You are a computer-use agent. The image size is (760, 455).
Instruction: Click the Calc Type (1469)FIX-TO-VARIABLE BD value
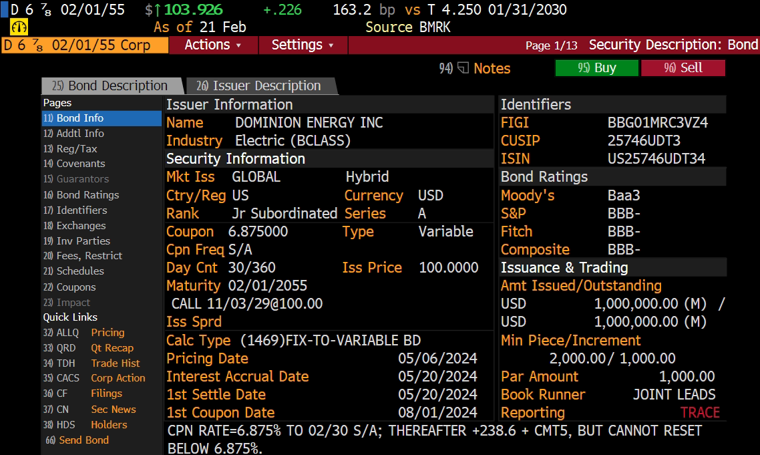[x=330, y=341]
